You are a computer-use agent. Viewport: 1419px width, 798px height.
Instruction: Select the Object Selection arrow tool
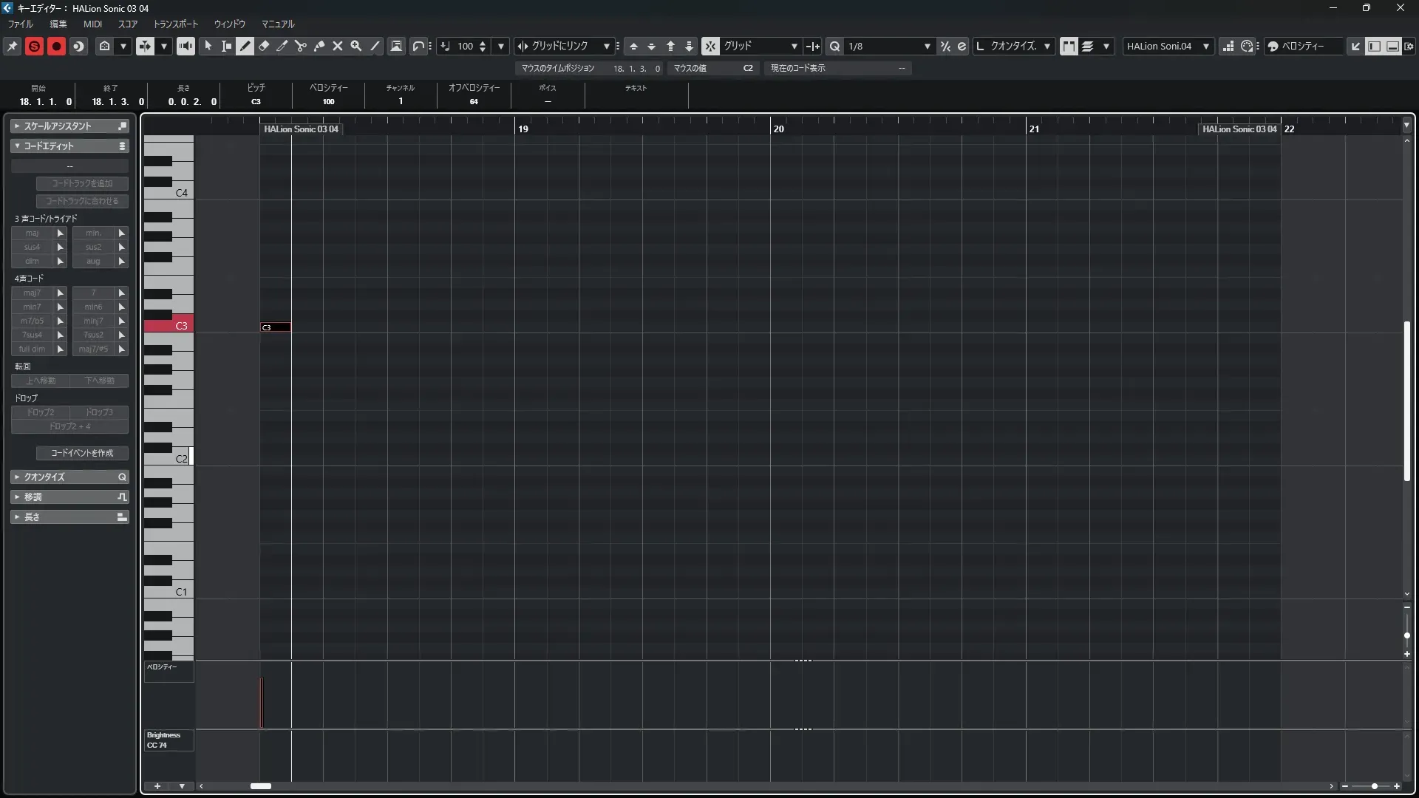[208, 46]
